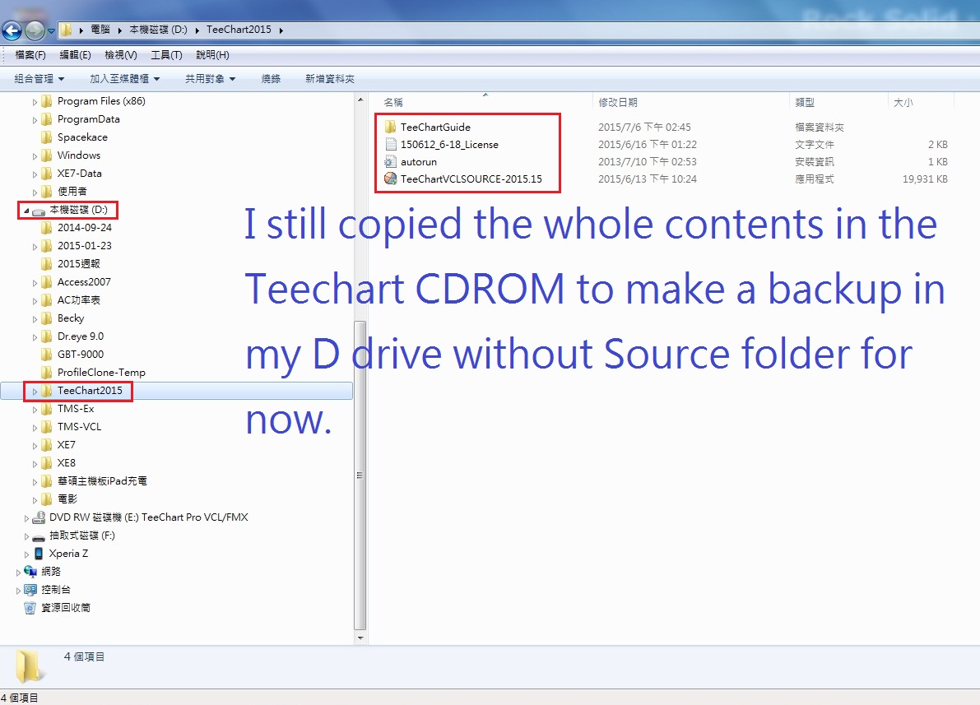Image resolution: width=980 pixels, height=705 pixels.
Task: Expand the Program Files (x86) tree node
Action: click(x=35, y=102)
